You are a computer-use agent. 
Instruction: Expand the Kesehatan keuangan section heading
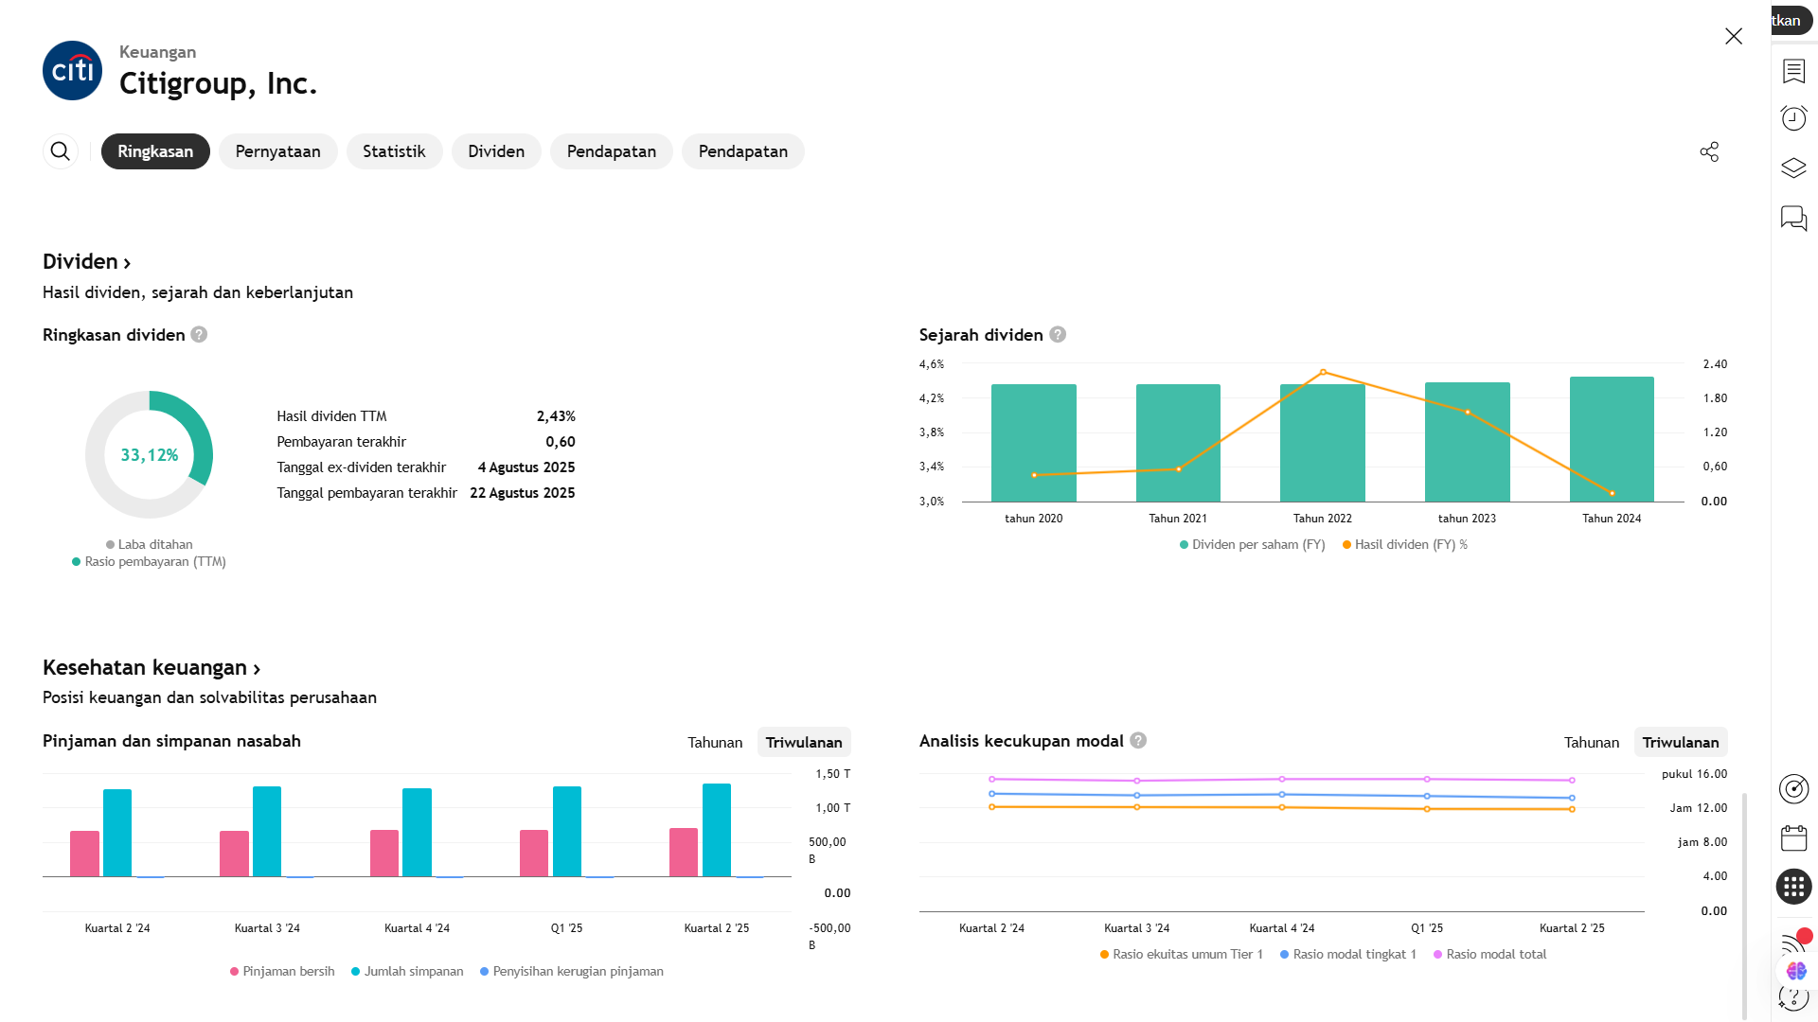(x=151, y=668)
